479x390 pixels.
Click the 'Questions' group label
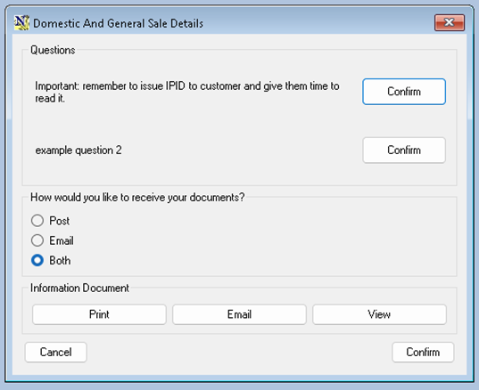pyautogui.click(x=53, y=50)
